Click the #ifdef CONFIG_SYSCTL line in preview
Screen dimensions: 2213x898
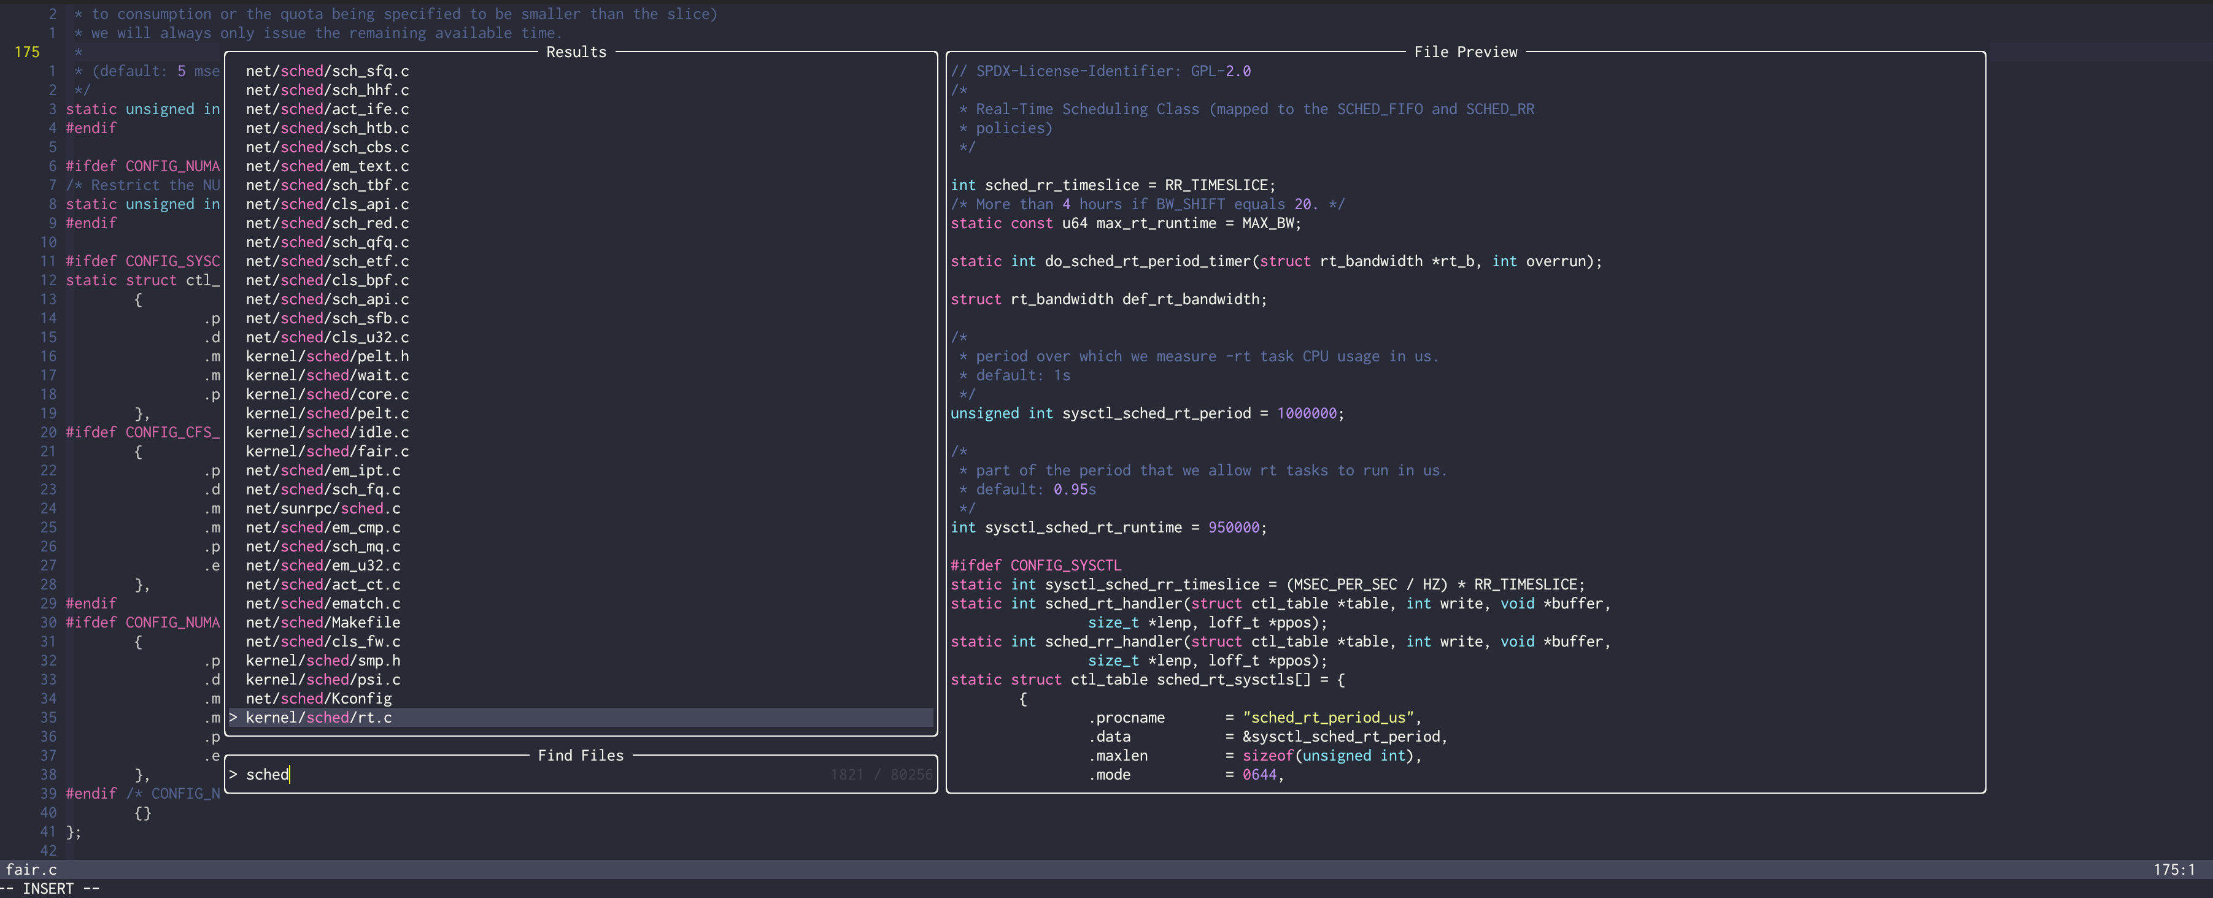click(x=1035, y=566)
